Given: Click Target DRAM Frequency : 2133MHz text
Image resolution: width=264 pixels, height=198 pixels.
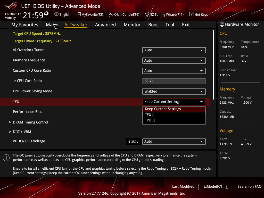Looking at the screenshot, I should [x=42, y=41].
